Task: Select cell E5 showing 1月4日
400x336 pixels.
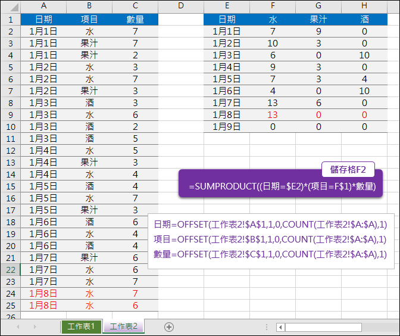Action: [227, 67]
